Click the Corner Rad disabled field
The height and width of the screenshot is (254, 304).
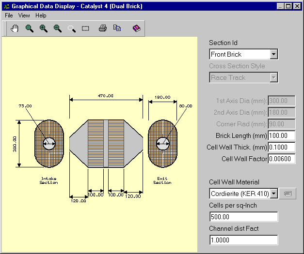tap(282, 124)
